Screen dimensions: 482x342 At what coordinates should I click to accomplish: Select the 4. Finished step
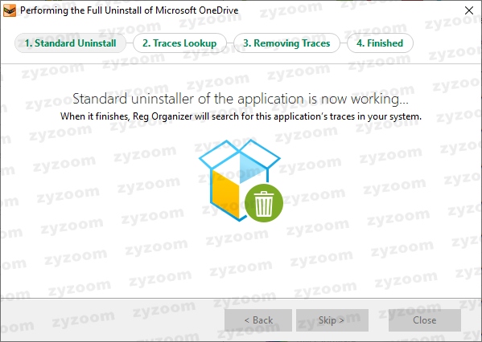coord(380,43)
